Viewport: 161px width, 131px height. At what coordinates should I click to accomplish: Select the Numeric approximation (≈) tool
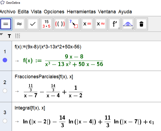click(x=19, y=24)
